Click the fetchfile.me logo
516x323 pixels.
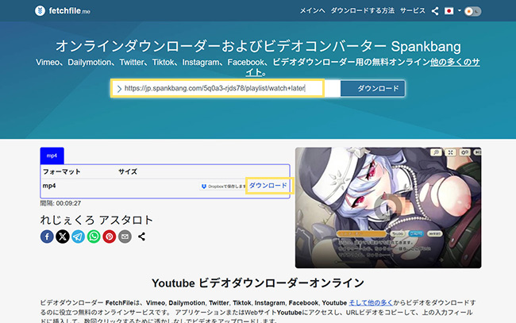coord(63,11)
